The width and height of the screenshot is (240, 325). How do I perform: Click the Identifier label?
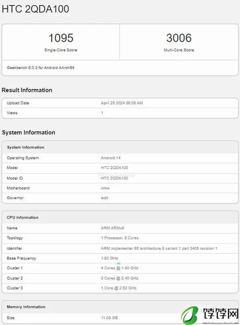pyautogui.click(x=14, y=248)
